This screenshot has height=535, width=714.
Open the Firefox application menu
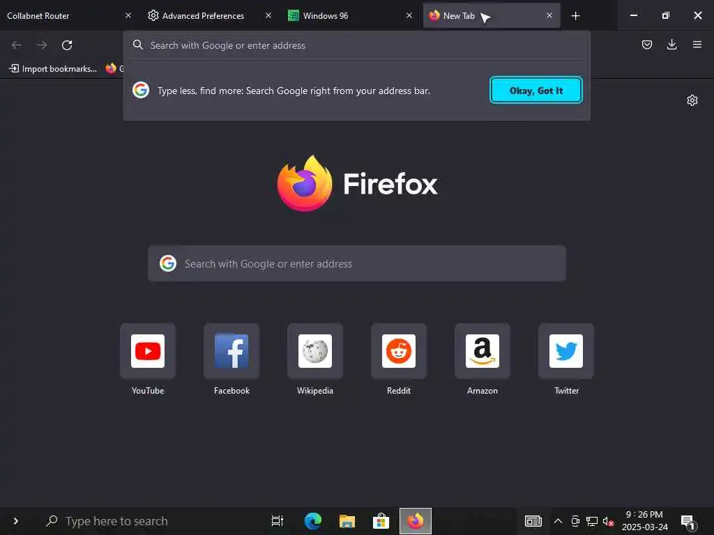pyautogui.click(x=697, y=45)
